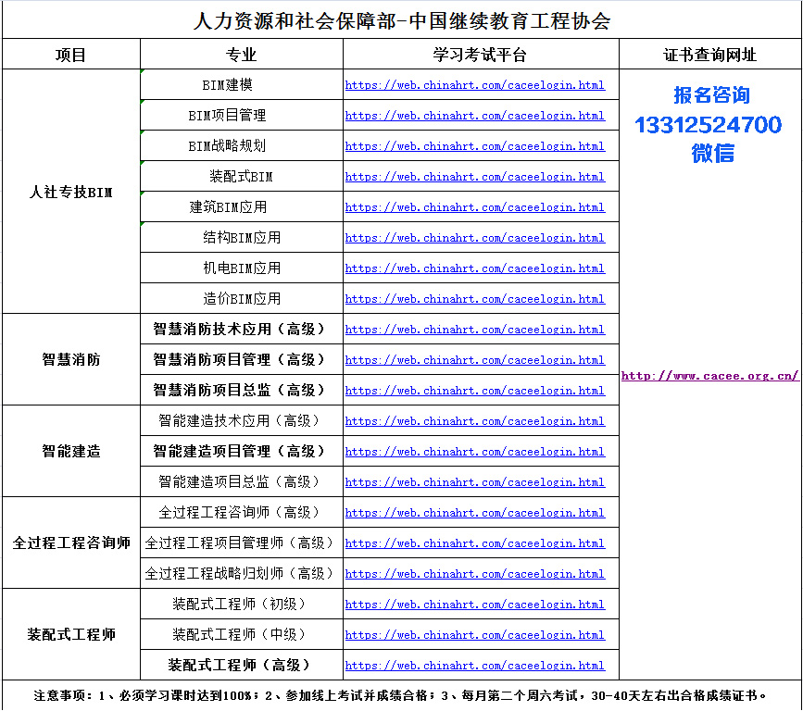
Task: Click the blue 微信 text
Action: pos(712,154)
